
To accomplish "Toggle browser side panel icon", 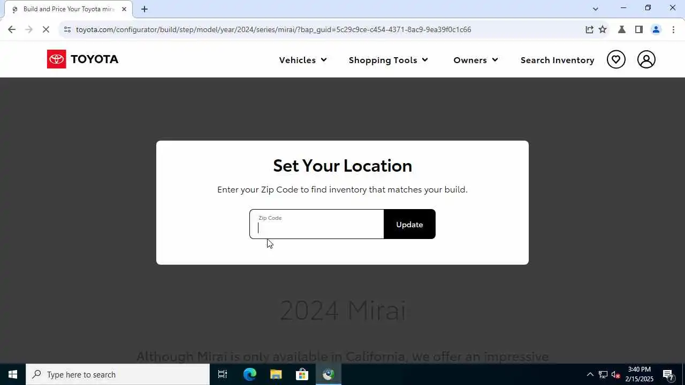I will (638, 29).
